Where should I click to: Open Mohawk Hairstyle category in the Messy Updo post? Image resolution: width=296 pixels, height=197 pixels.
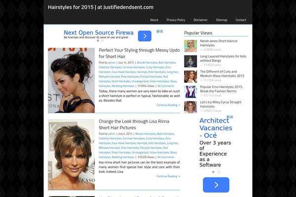pyautogui.click(x=110, y=77)
